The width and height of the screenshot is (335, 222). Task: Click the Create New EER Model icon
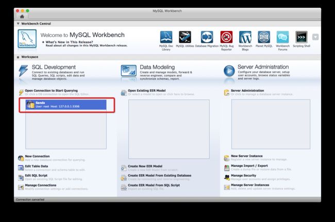coord(124,168)
